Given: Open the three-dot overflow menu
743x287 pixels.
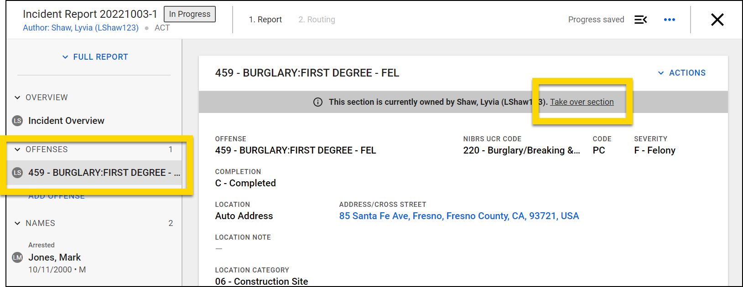Looking at the screenshot, I should tap(669, 20).
